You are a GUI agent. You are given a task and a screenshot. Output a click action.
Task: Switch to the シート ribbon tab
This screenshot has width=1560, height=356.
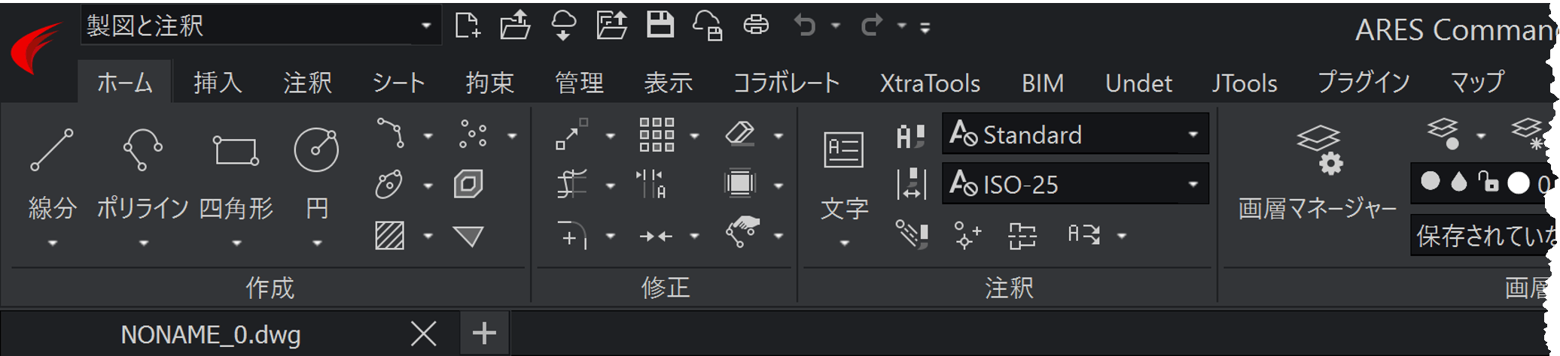tap(398, 82)
